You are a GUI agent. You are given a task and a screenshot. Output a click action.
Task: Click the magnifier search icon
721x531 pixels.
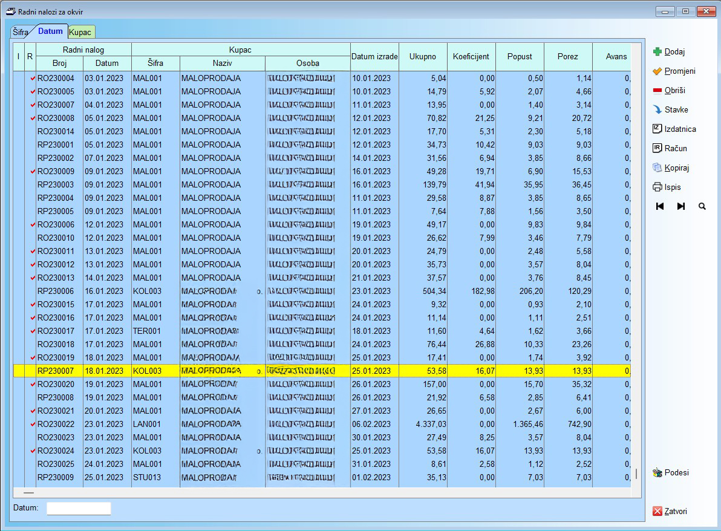702,206
